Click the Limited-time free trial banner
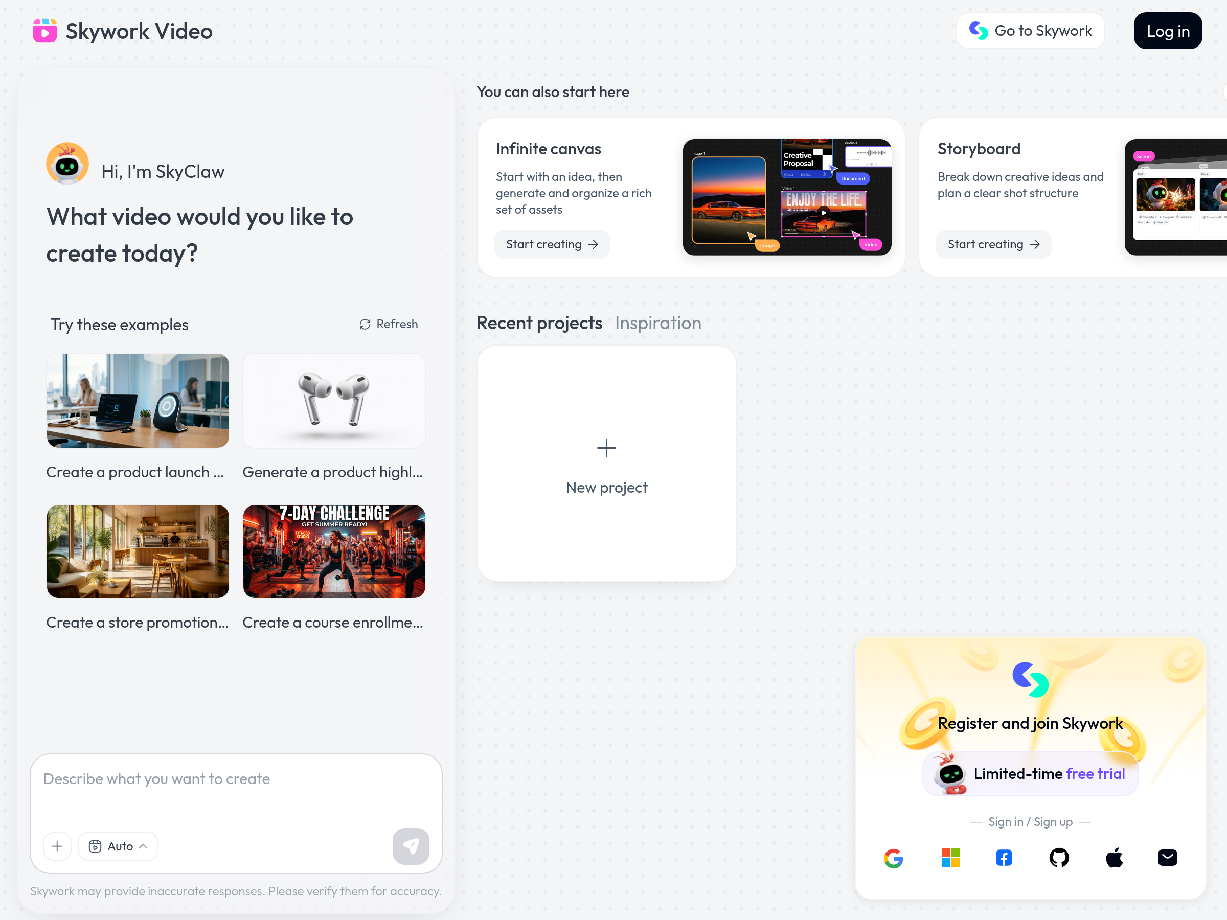The width and height of the screenshot is (1227, 920). [1031, 774]
